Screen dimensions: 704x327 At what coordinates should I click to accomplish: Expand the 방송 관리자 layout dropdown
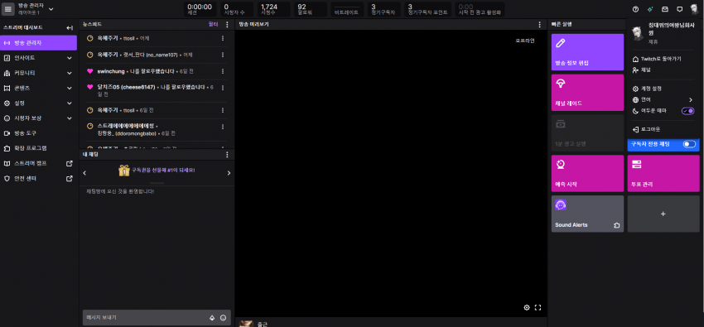[51, 9]
